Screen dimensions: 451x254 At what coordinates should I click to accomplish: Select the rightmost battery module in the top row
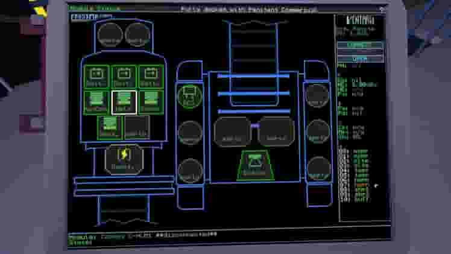tap(151, 76)
